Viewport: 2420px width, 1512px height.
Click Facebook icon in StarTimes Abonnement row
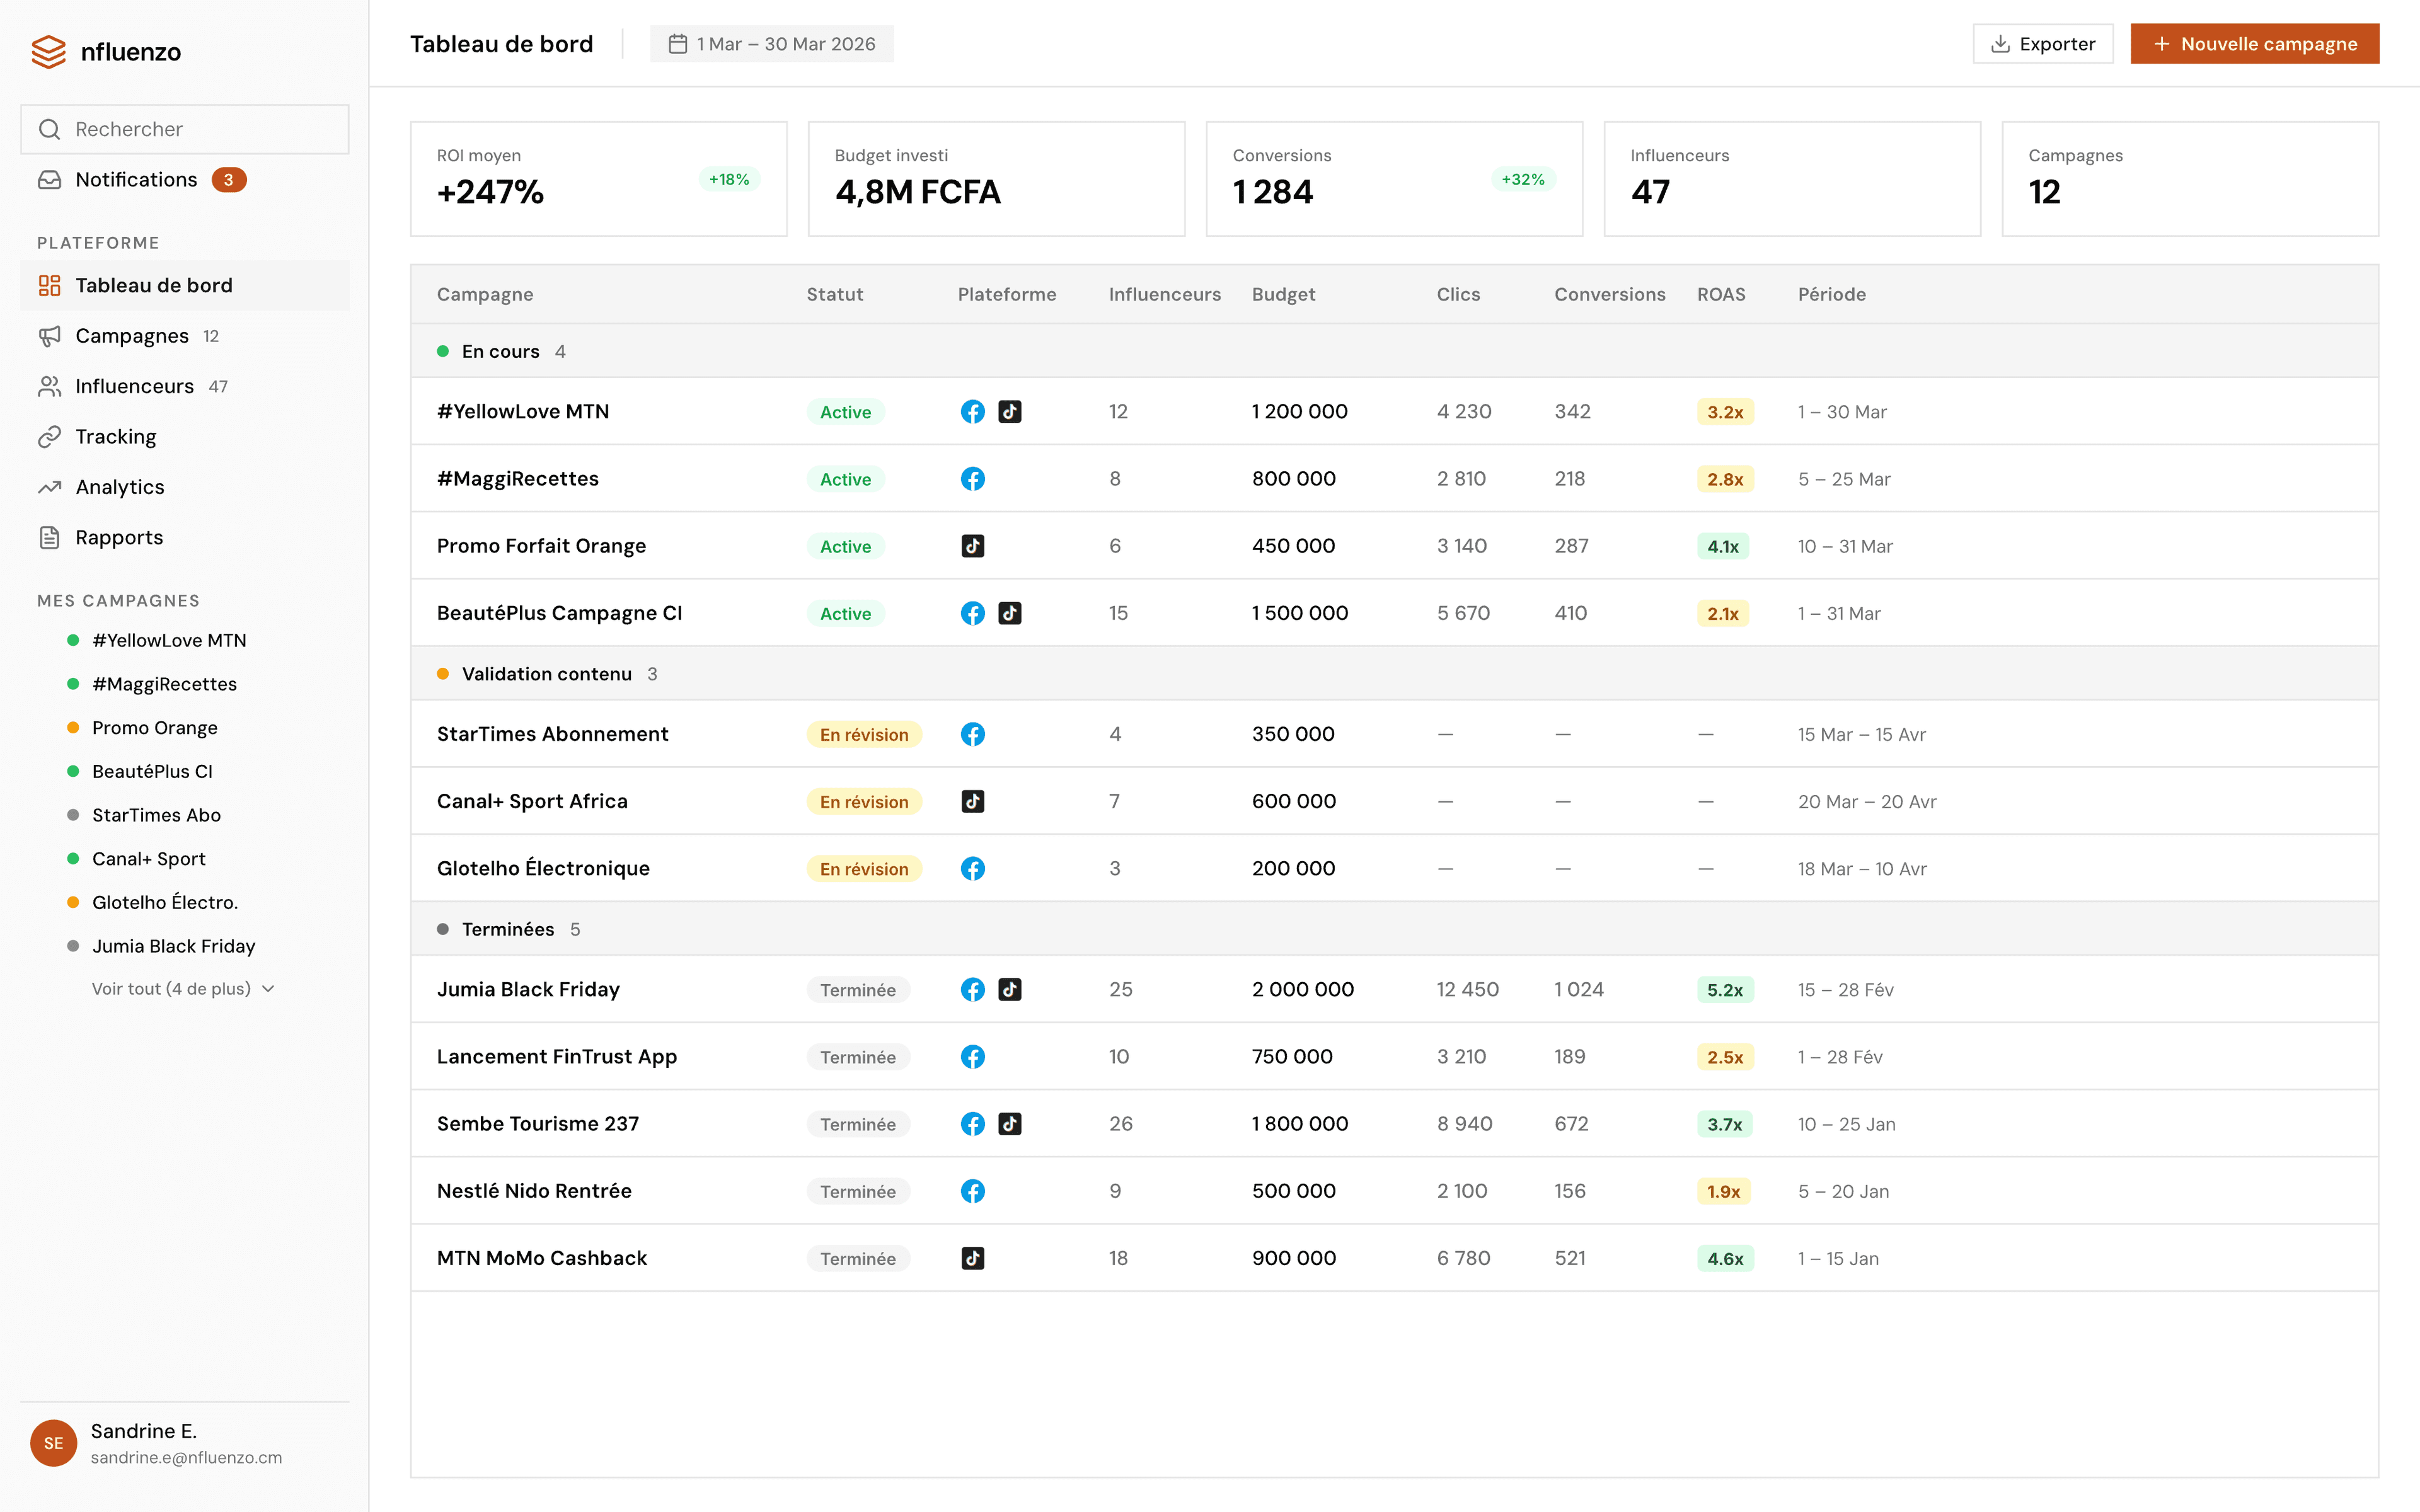pos(972,734)
